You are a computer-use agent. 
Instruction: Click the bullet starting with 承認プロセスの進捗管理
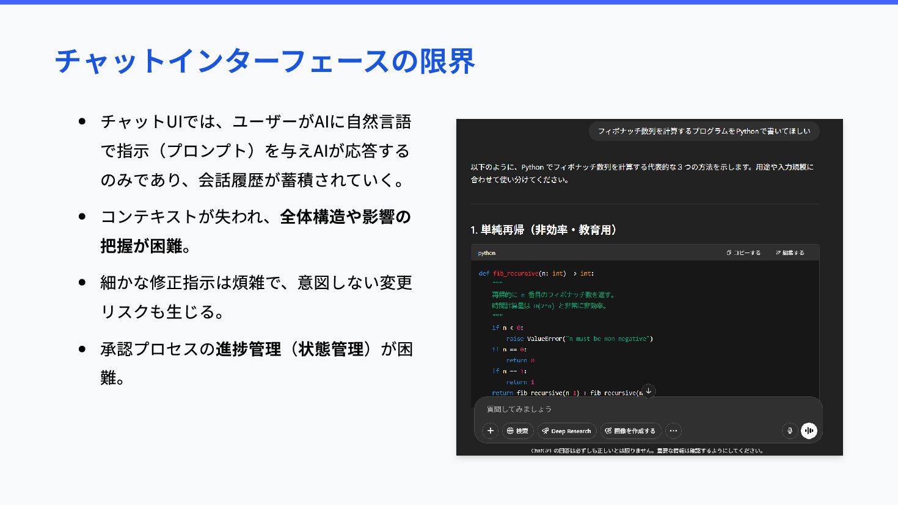pos(256,364)
